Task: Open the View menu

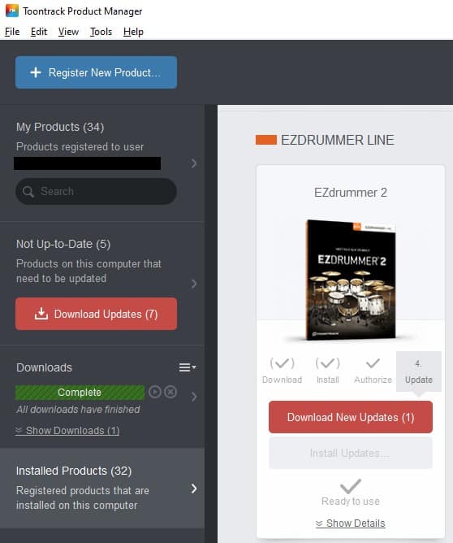Action: tap(68, 32)
